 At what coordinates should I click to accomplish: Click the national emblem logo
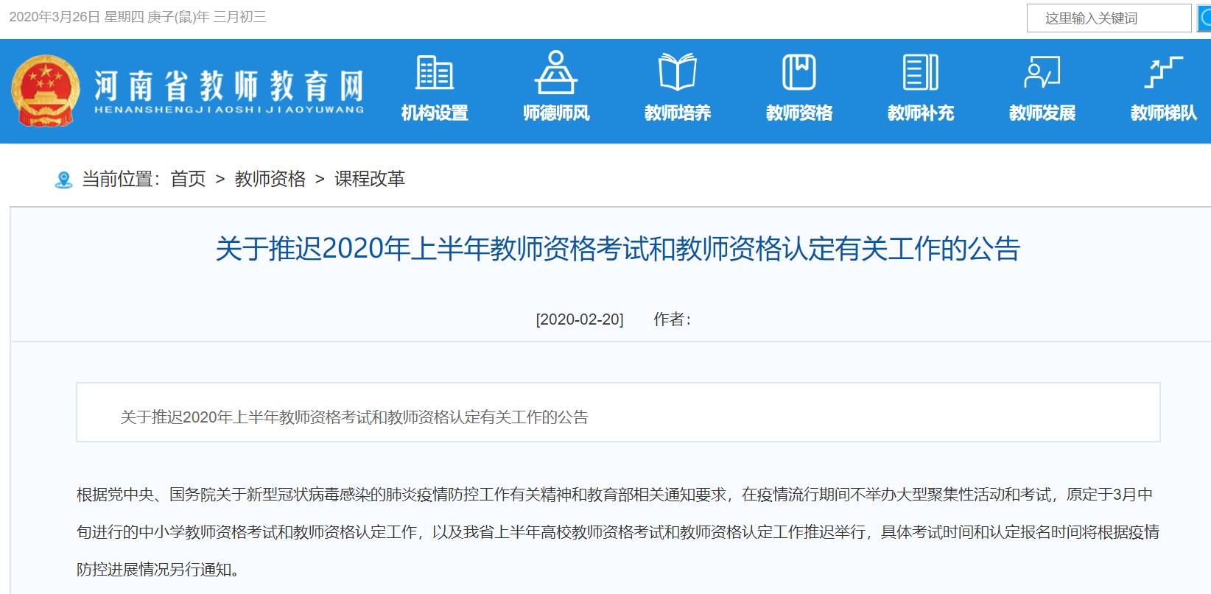(x=46, y=91)
